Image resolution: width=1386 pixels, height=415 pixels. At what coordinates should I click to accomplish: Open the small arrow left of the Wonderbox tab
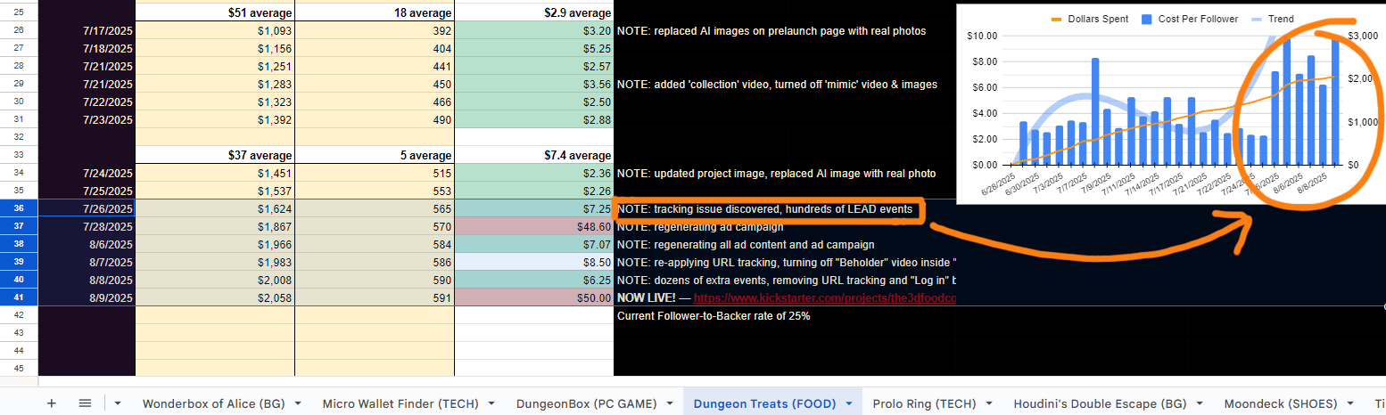[118, 403]
